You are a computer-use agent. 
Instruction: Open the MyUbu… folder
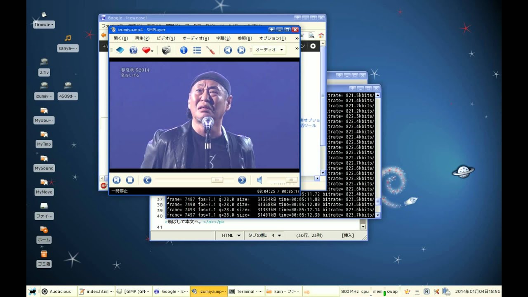44,115
